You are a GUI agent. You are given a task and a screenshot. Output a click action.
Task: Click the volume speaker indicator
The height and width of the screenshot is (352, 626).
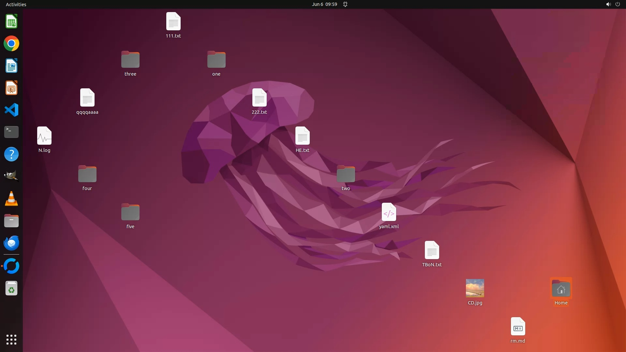608,4
